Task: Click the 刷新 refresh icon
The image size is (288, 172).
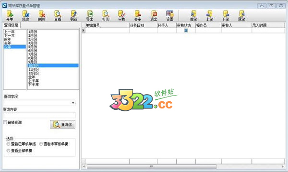Action: pyautogui.click(x=73, y=16)
